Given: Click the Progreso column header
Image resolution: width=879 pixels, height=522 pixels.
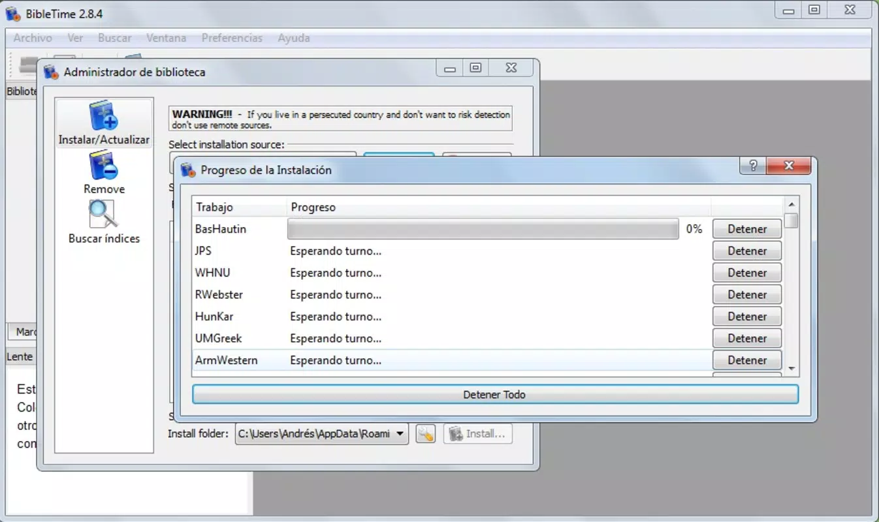Looking at the screenshot, I should click(x=500, y=207).
